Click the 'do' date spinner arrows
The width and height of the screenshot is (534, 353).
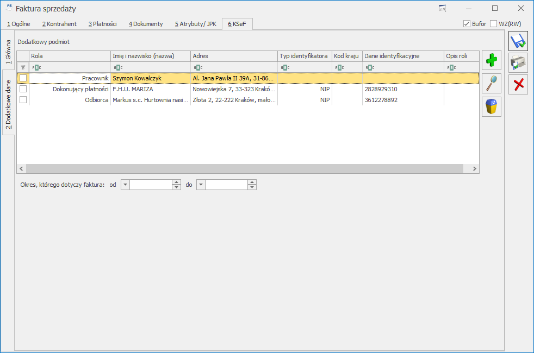(252, 185)
